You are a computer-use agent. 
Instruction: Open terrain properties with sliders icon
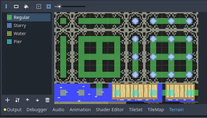tap(17, 100)
